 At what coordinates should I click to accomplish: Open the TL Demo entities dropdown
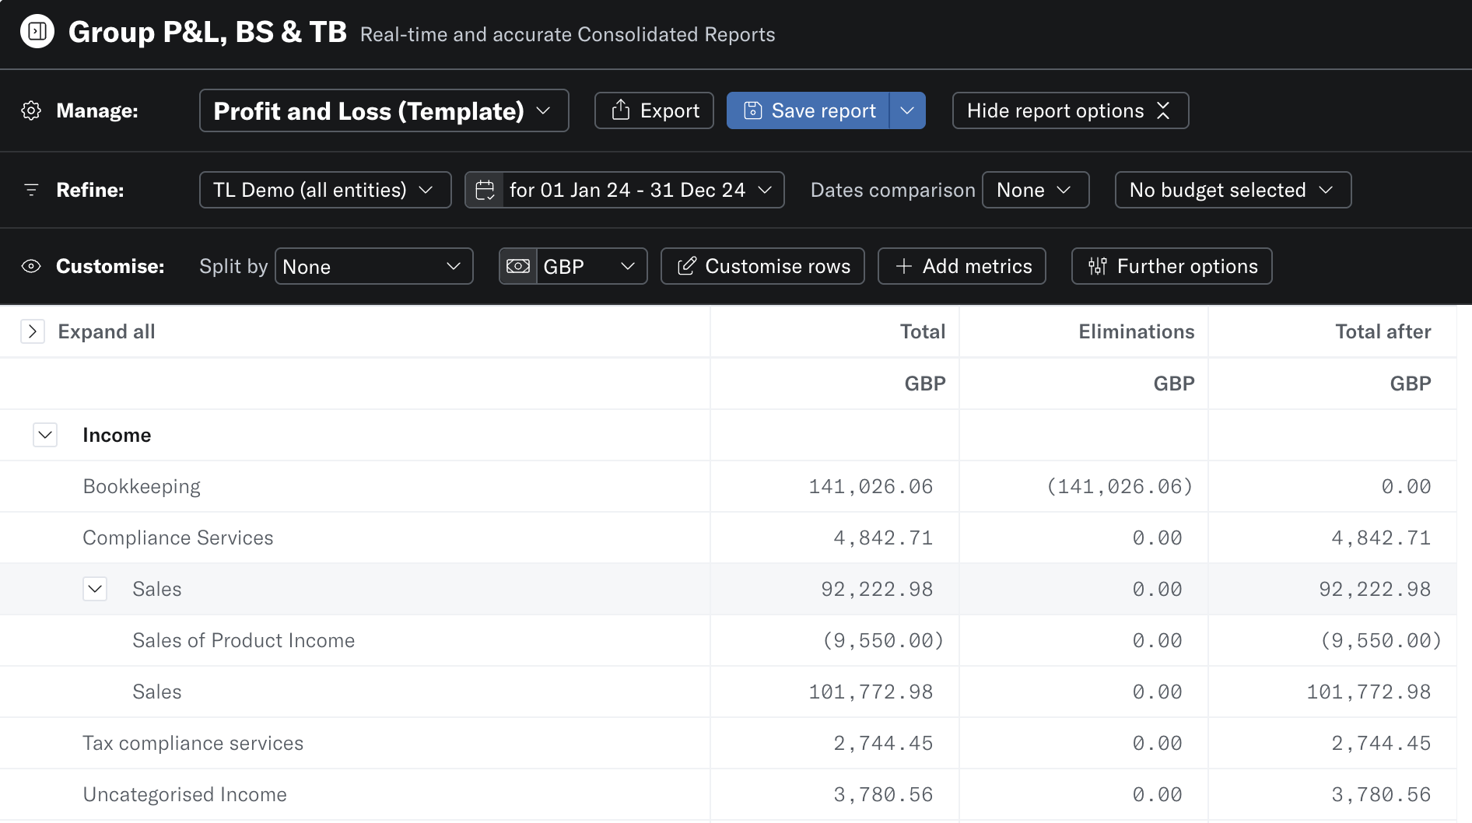(324, 190)
